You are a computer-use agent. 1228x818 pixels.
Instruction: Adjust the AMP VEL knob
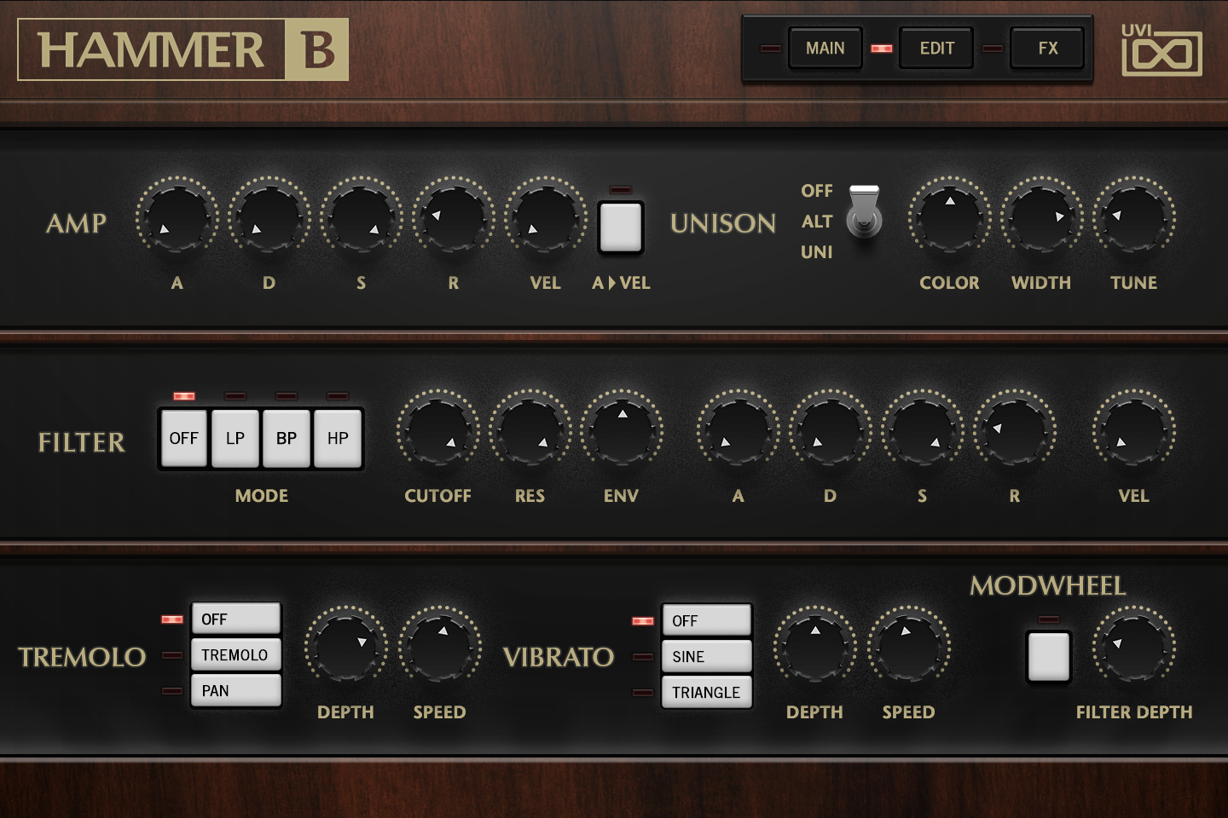click(545, 218)
